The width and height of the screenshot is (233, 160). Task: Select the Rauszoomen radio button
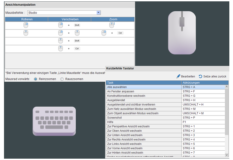point(62,79)
